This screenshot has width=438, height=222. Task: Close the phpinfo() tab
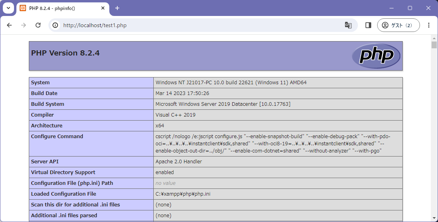click(103, 8)
